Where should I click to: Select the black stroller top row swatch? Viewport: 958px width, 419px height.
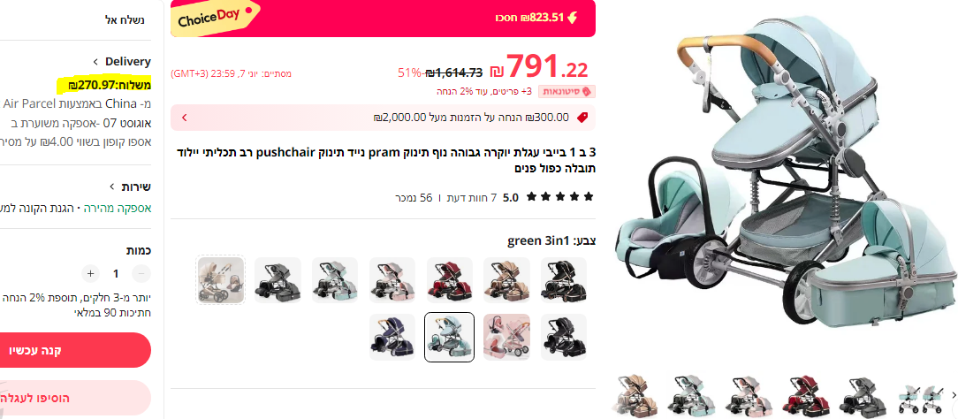[x=564, y=279]
